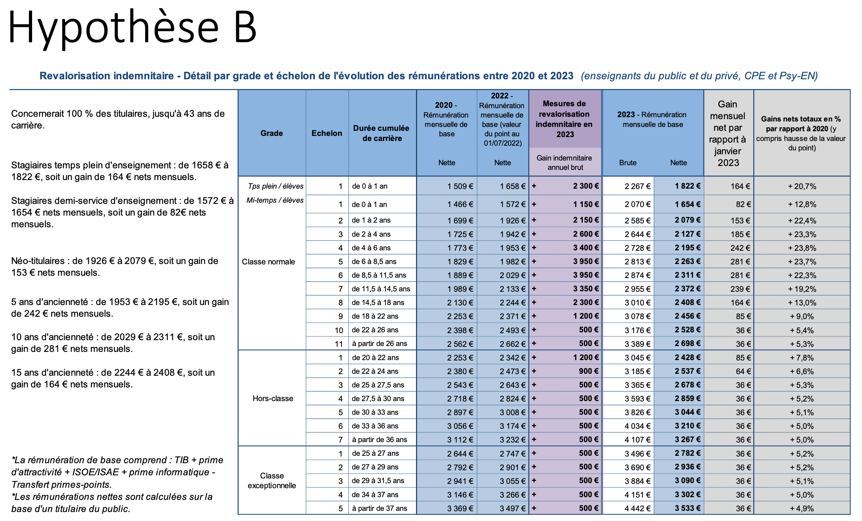
Task: Click the 'Echelon' column header
Action: (327, 133)
